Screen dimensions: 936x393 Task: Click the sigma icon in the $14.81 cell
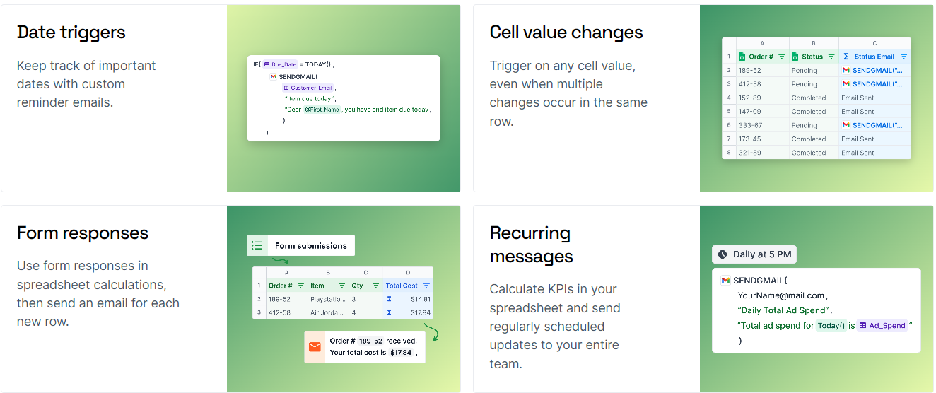click(x=389, y=299)
